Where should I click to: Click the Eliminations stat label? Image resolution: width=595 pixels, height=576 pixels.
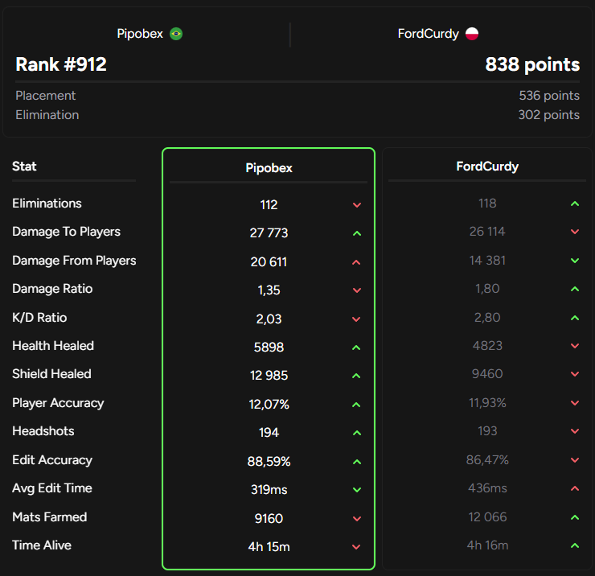[47, 204]
